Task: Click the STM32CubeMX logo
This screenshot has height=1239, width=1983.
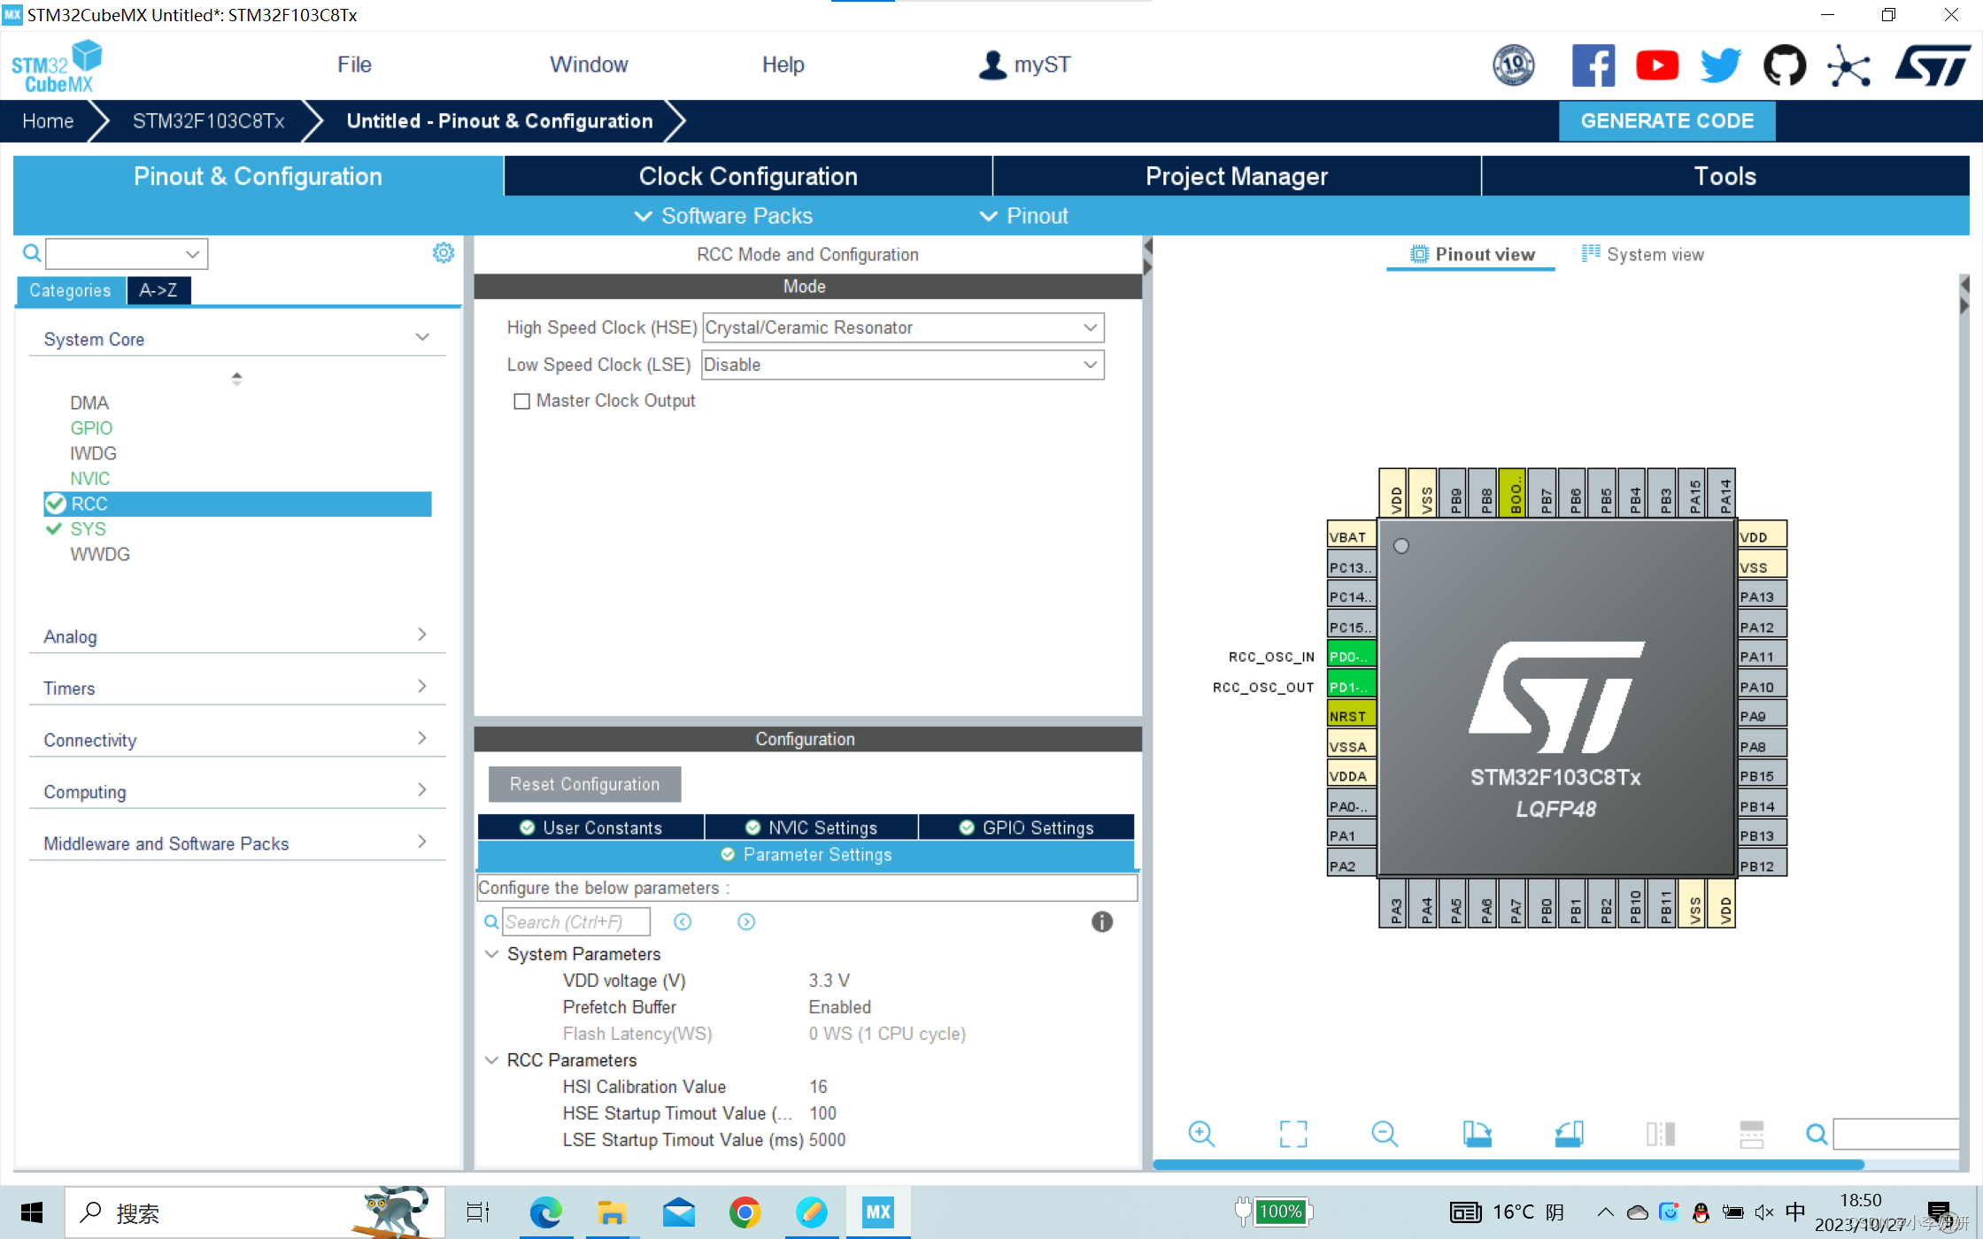Action: (x=57, y=66)
